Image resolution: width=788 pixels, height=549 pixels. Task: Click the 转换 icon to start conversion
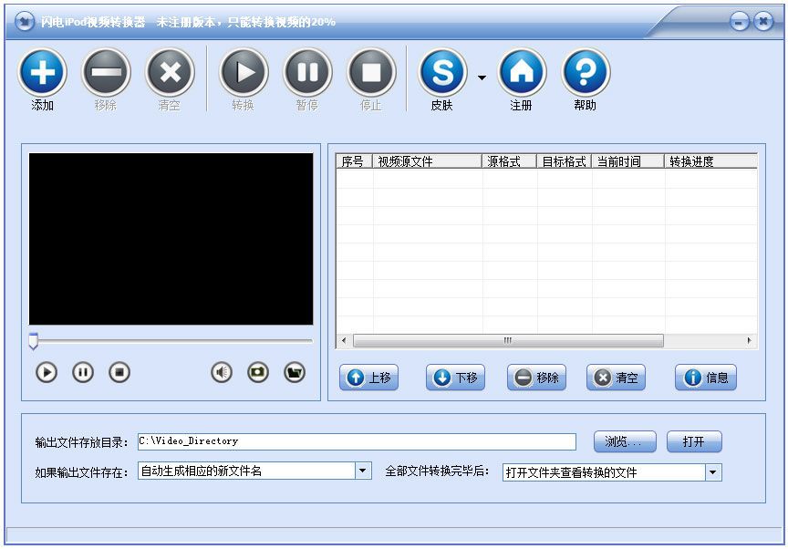(244, 73)
